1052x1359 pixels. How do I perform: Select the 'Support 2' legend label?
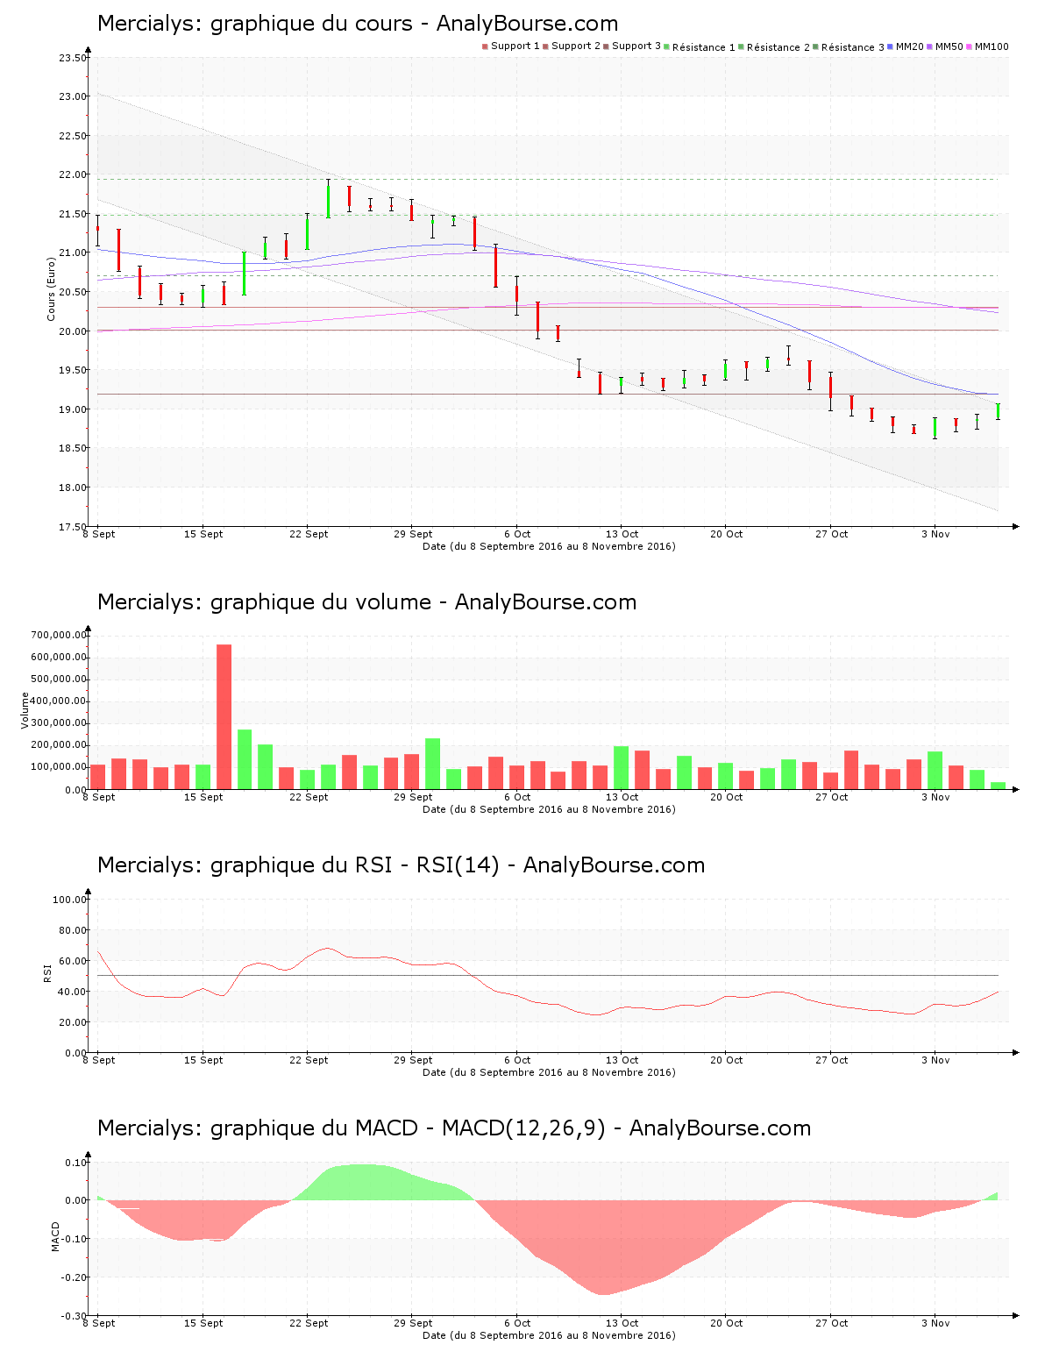(x=576, y=46)
